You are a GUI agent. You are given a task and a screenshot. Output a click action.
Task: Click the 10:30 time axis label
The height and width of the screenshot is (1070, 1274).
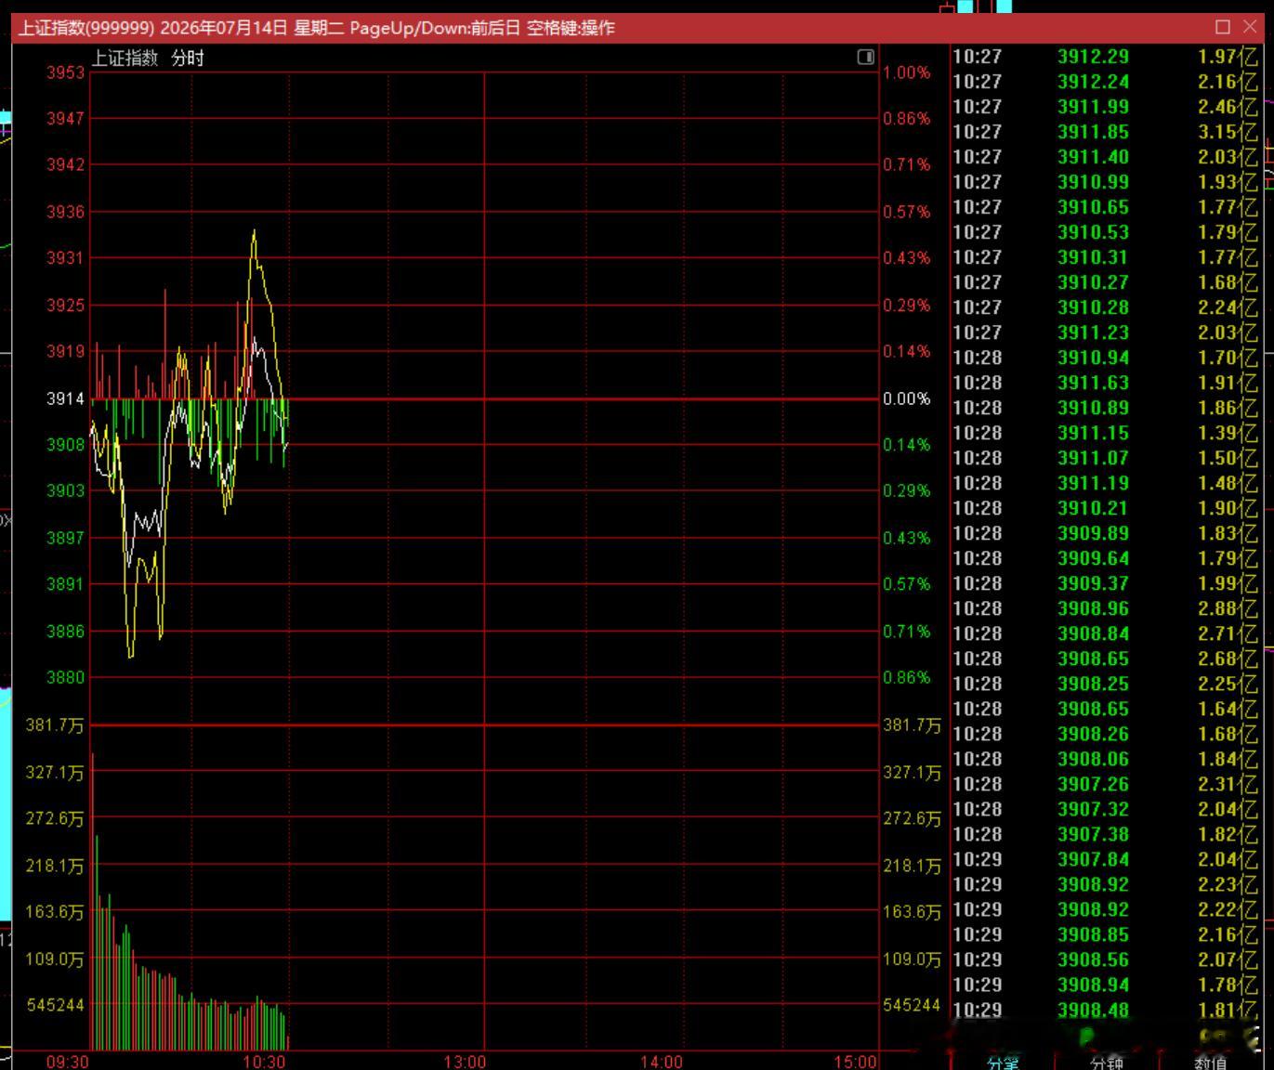pos(264,1062)
